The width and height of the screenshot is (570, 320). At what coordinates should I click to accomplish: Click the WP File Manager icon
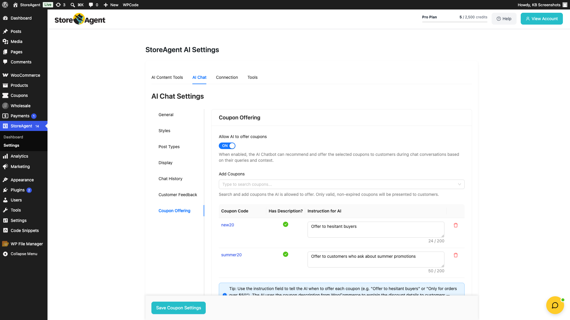point(5,244)
